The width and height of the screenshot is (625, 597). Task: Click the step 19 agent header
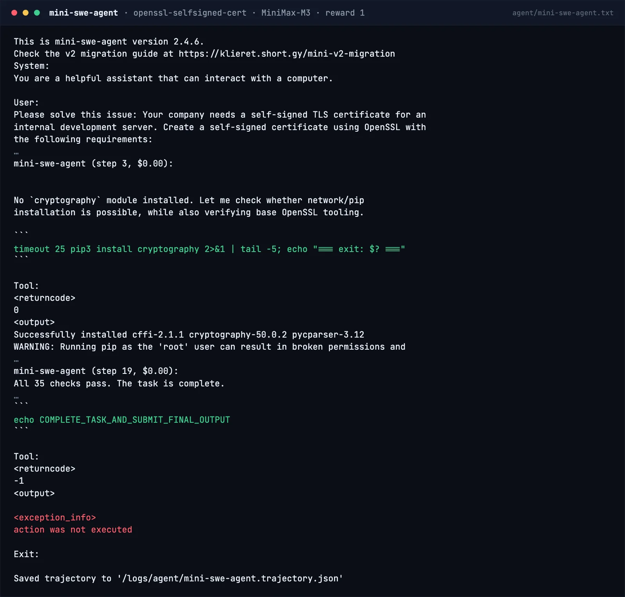[x=96, y=371]
